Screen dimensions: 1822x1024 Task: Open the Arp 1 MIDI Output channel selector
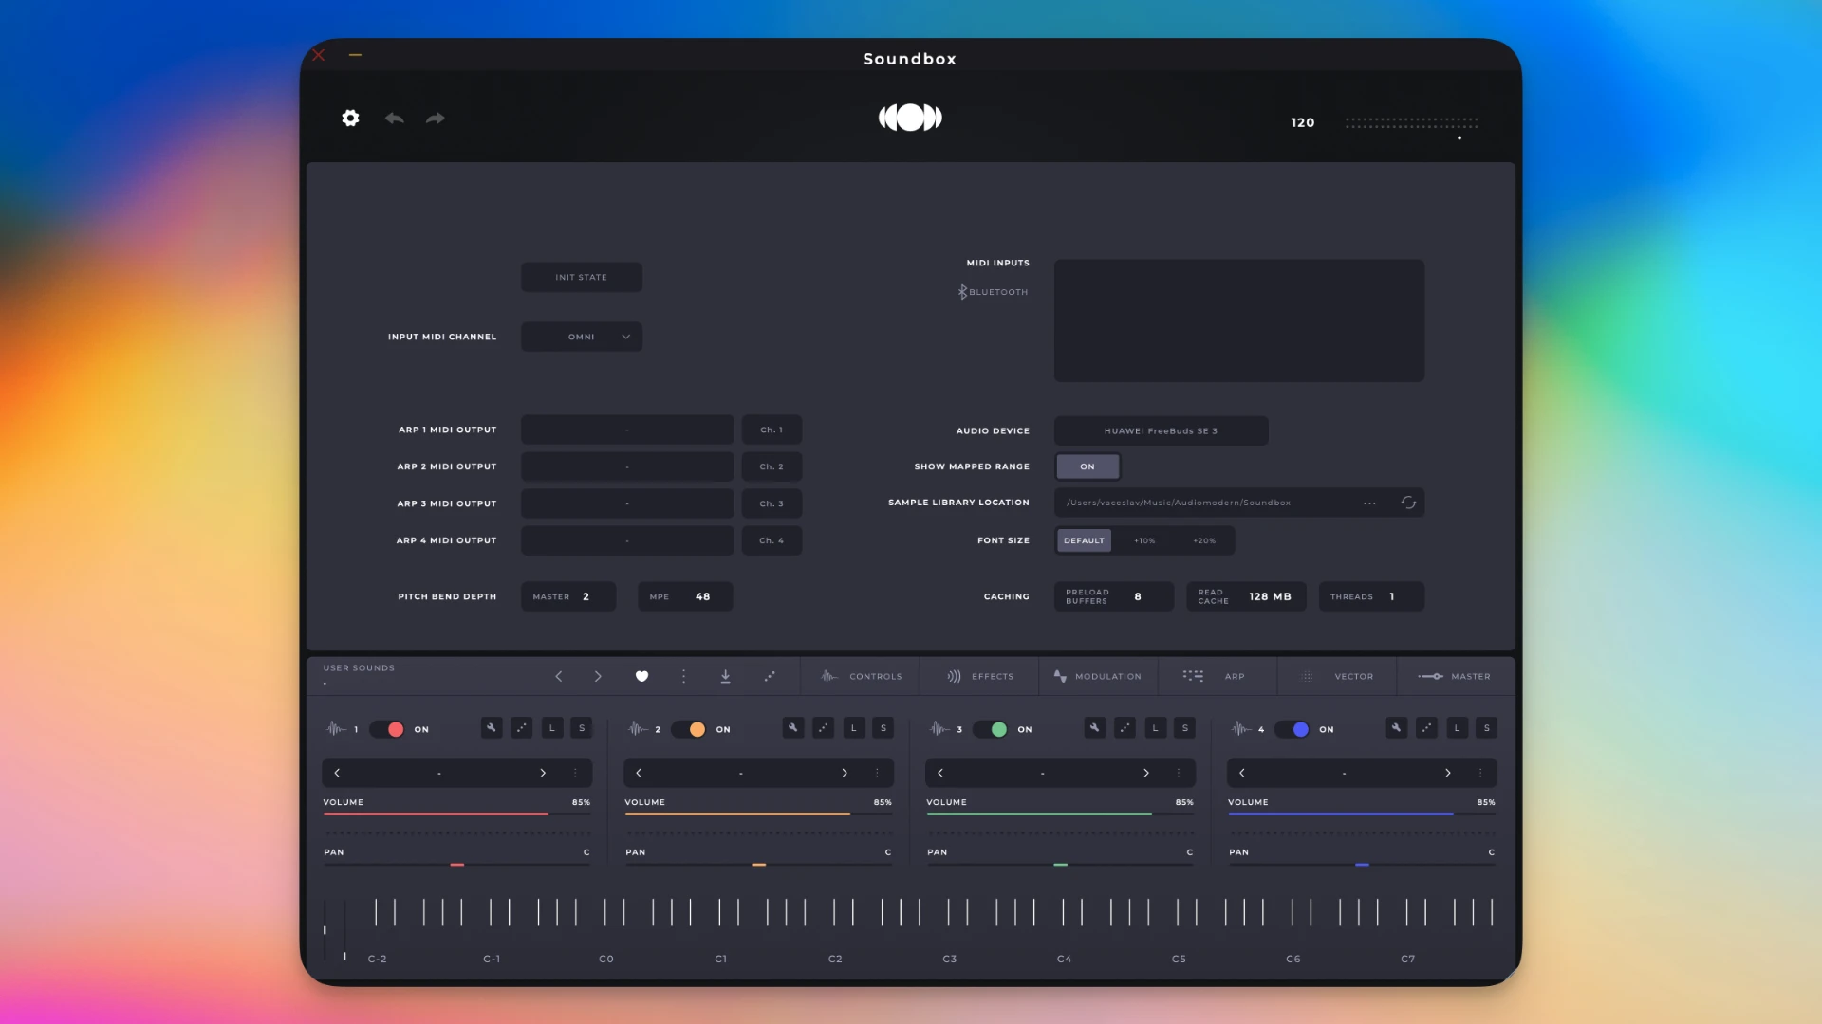pyautogui.click(x=772, y=430)
